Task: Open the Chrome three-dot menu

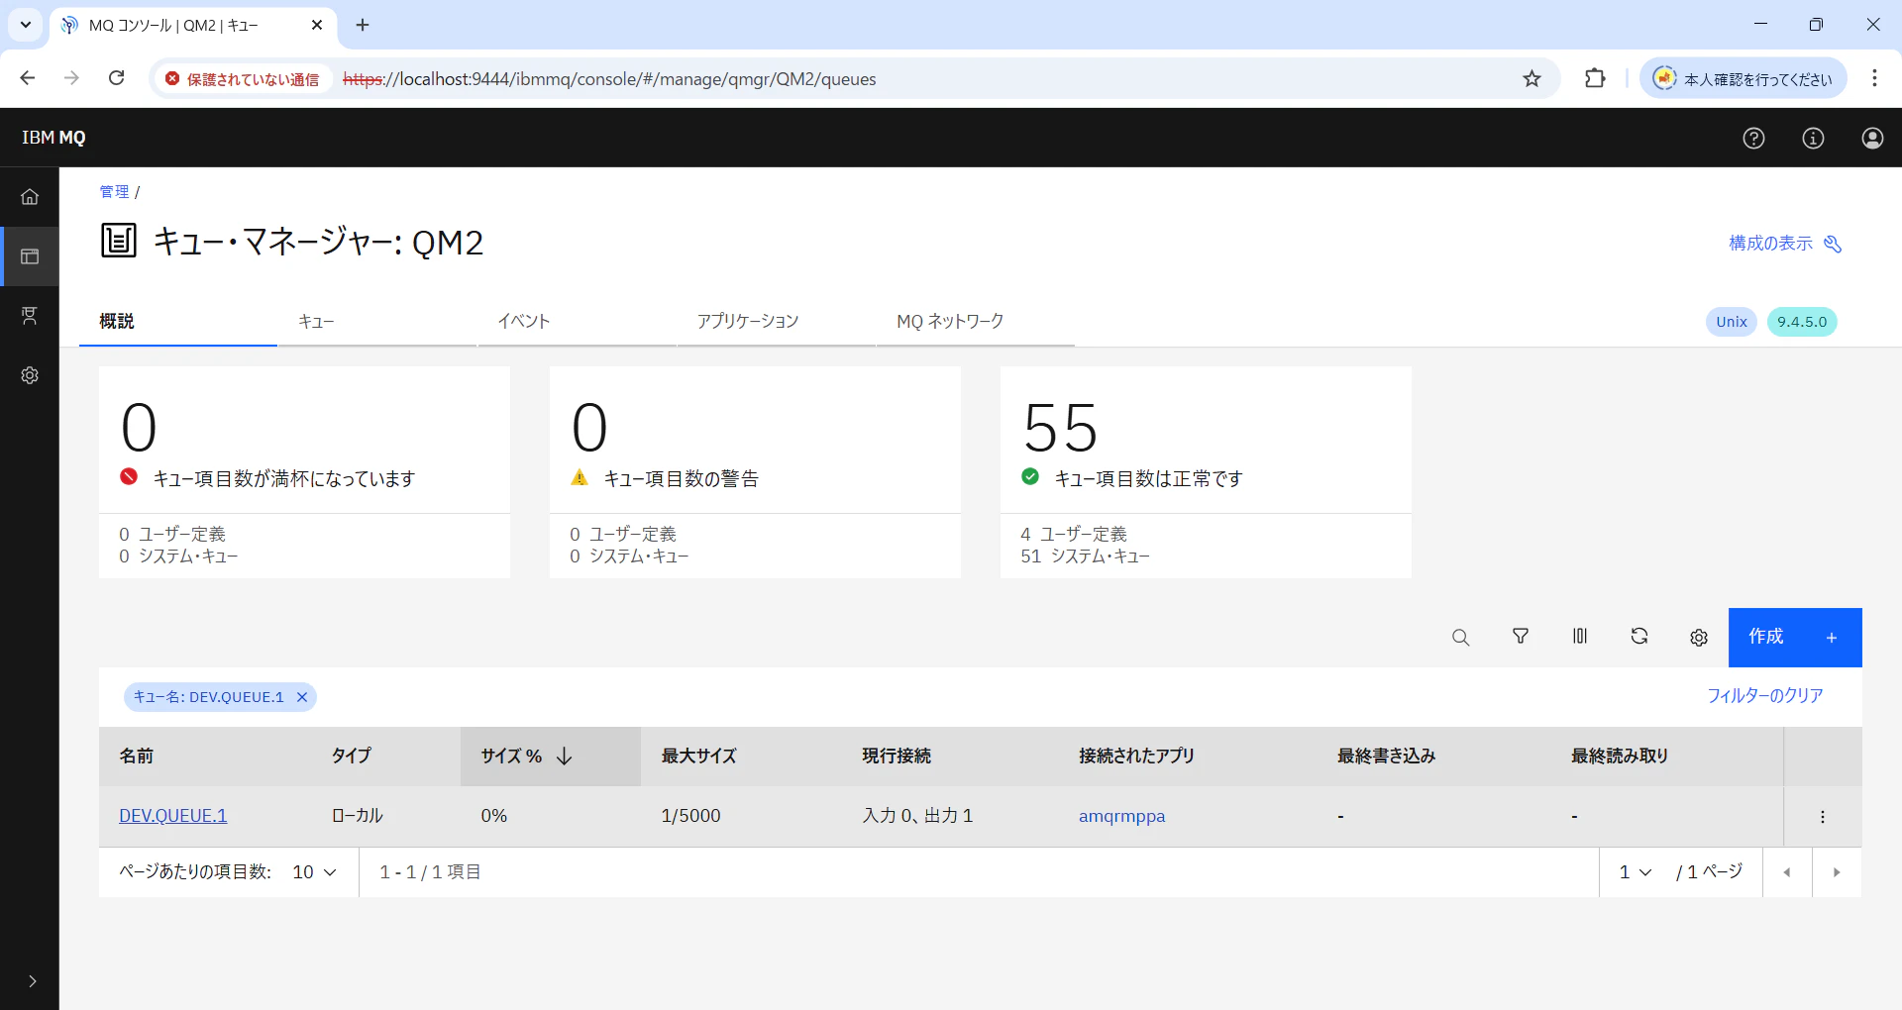Action: 1874,78
